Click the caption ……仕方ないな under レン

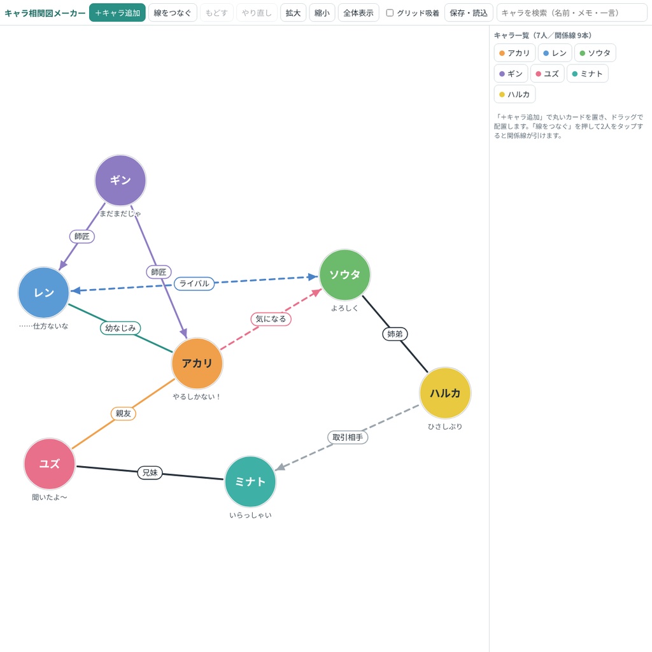coord(44,326)
